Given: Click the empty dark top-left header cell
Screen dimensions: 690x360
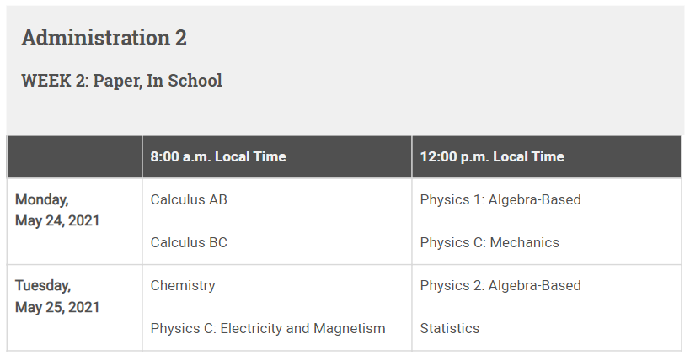Looking at the screenshot, I should tap(74, 156).
